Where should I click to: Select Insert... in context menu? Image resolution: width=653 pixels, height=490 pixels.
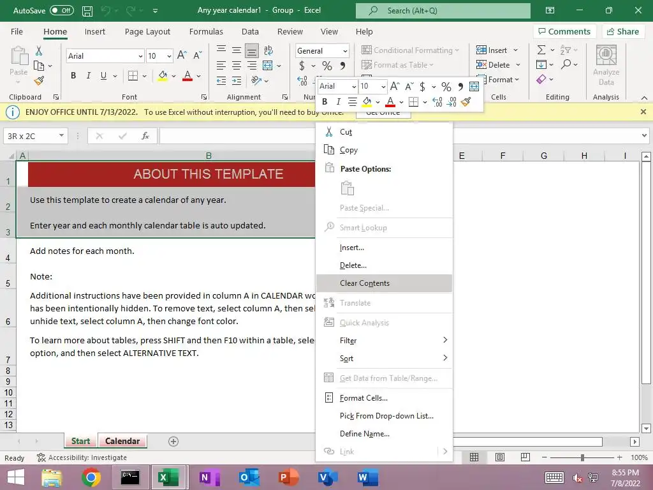click(384, 248)
